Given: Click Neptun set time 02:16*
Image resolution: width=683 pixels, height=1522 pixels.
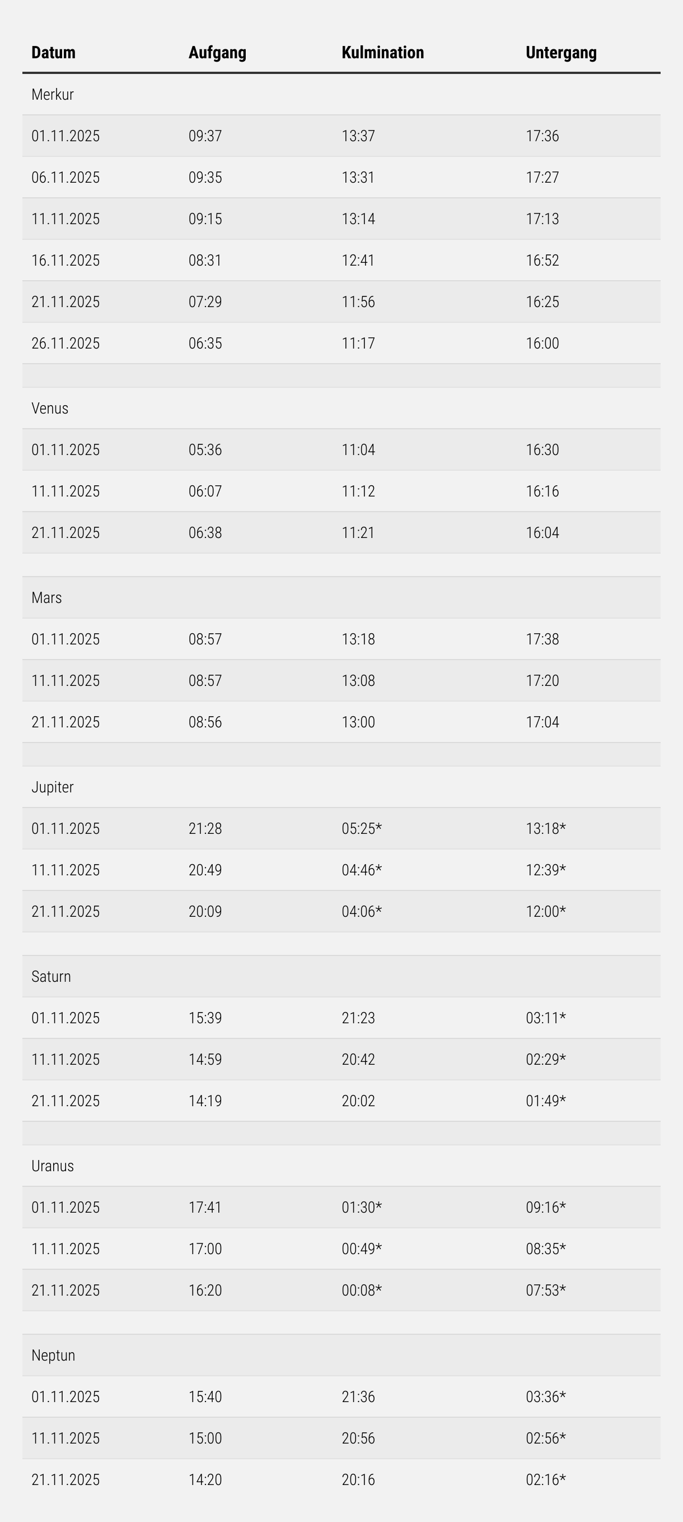Looking at the screenshot, I should click(545, 1479).
